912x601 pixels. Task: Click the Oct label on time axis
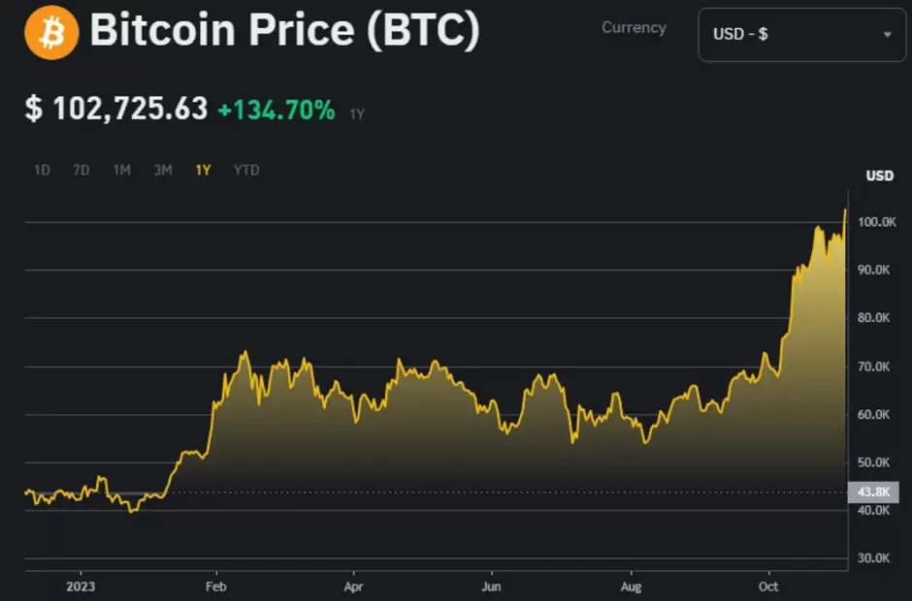768,585
